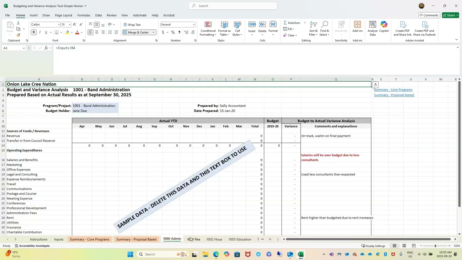
Task: Switch to the 1003 Education sheet tab
Action: (240, 239)
